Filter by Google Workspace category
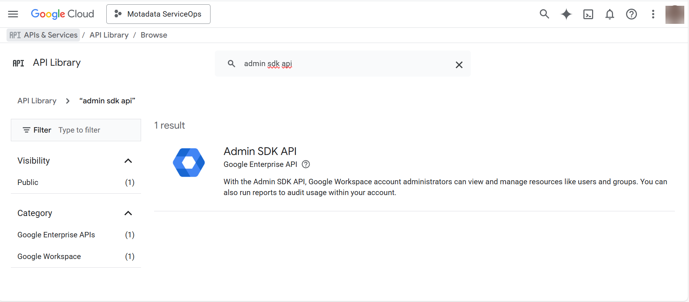 coord(76,256)
